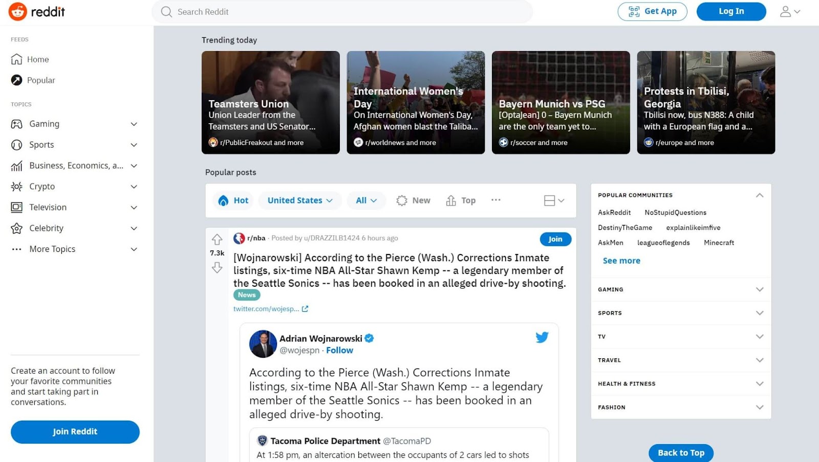Open the Bayern Munich vs PSG trending card
This screenshot has height=462, width=819.
click(x=561, y=102)
